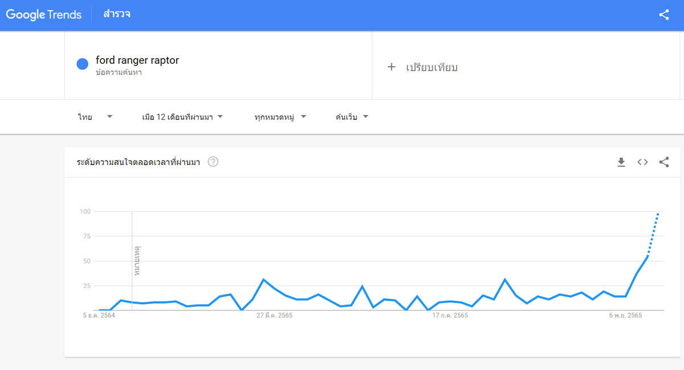The height and width of the screenshot is (370, 684).
Task: Click the blue dot next to ford ranger raptor
Action: click(82, 64)
